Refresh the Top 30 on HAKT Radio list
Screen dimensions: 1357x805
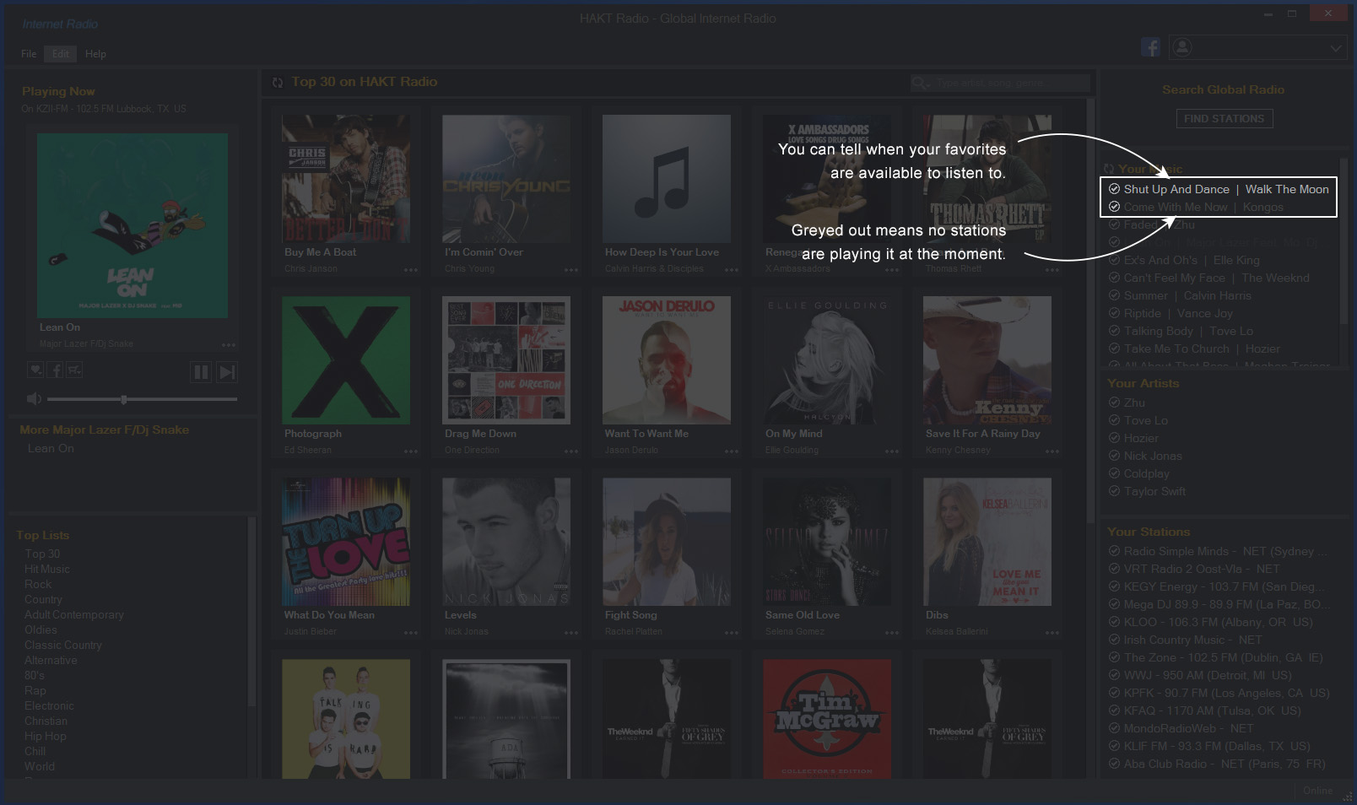tap(278, 83)
